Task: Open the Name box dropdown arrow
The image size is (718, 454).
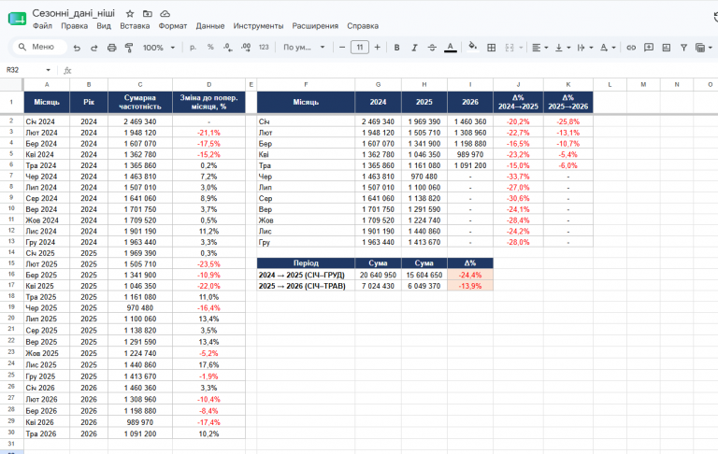Action: point(48,70)
